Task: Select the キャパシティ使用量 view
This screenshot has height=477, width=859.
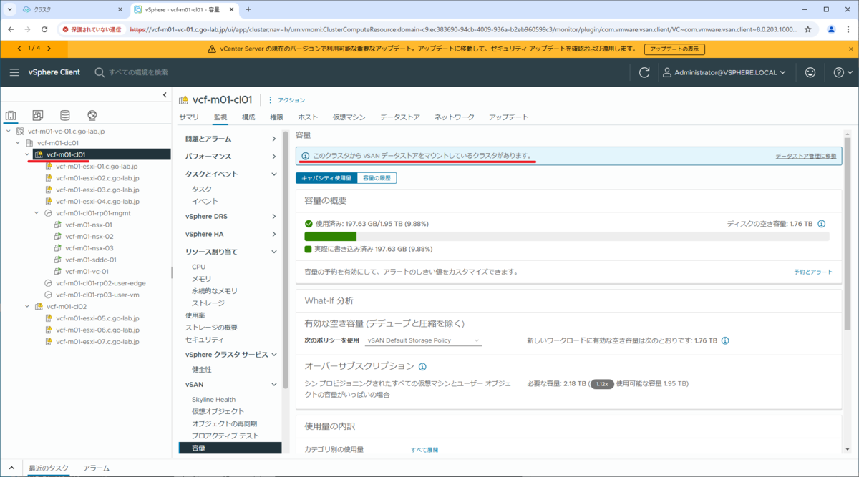Action: [326, 178]
